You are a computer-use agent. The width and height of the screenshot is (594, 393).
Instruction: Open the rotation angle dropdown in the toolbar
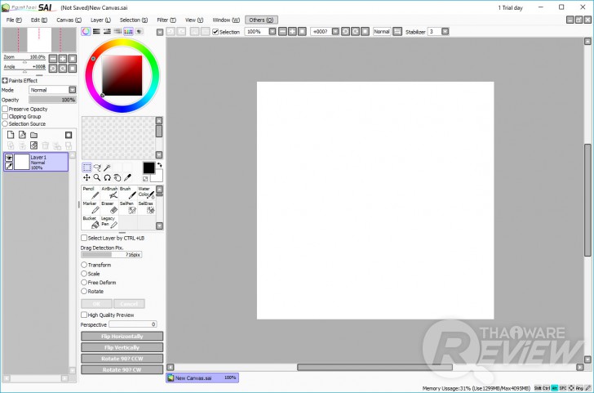coord(335,32)
